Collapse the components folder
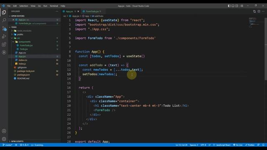The image size is (267, 150). 25,42
